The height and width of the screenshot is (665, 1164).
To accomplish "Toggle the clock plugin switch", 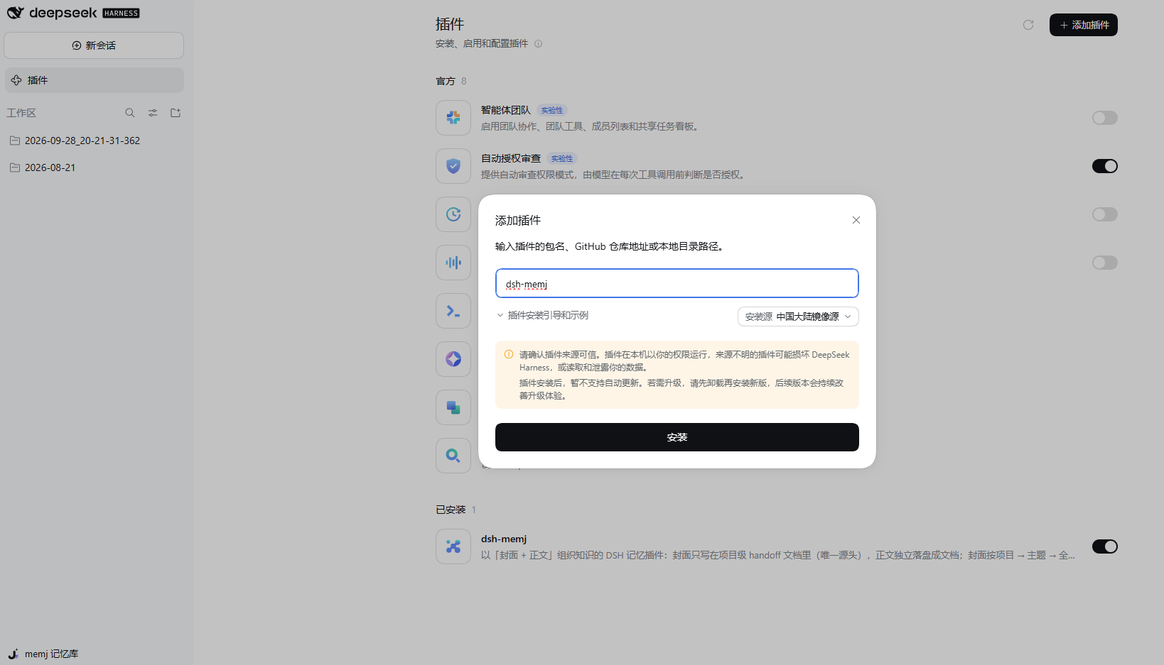I will (1105, 214).
